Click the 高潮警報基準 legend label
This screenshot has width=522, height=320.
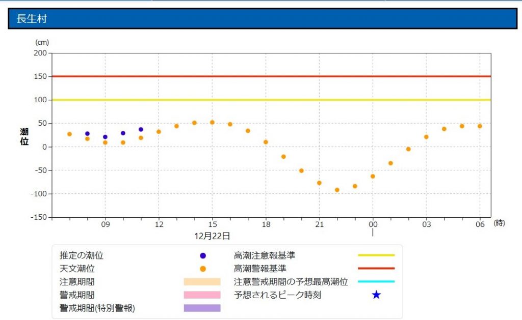tap(260, 269)
